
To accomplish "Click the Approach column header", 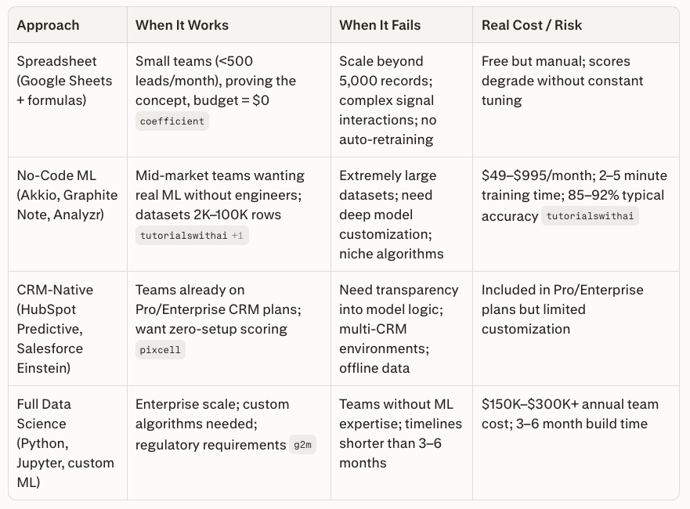I will tap(48, 25).
